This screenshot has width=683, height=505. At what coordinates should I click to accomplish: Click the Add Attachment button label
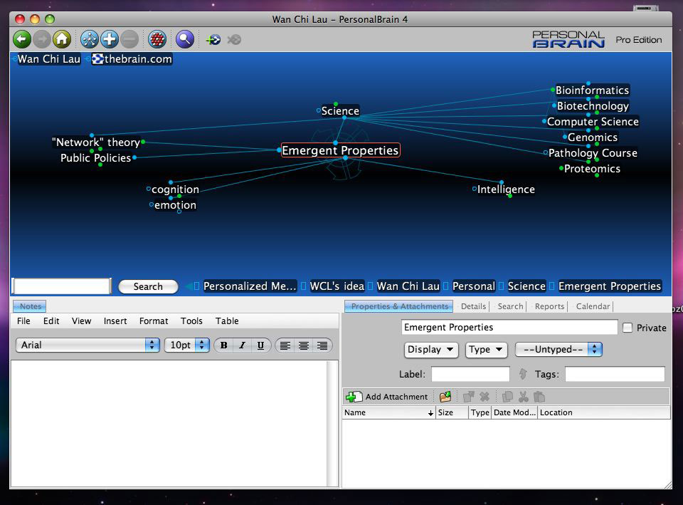[396, 397]
